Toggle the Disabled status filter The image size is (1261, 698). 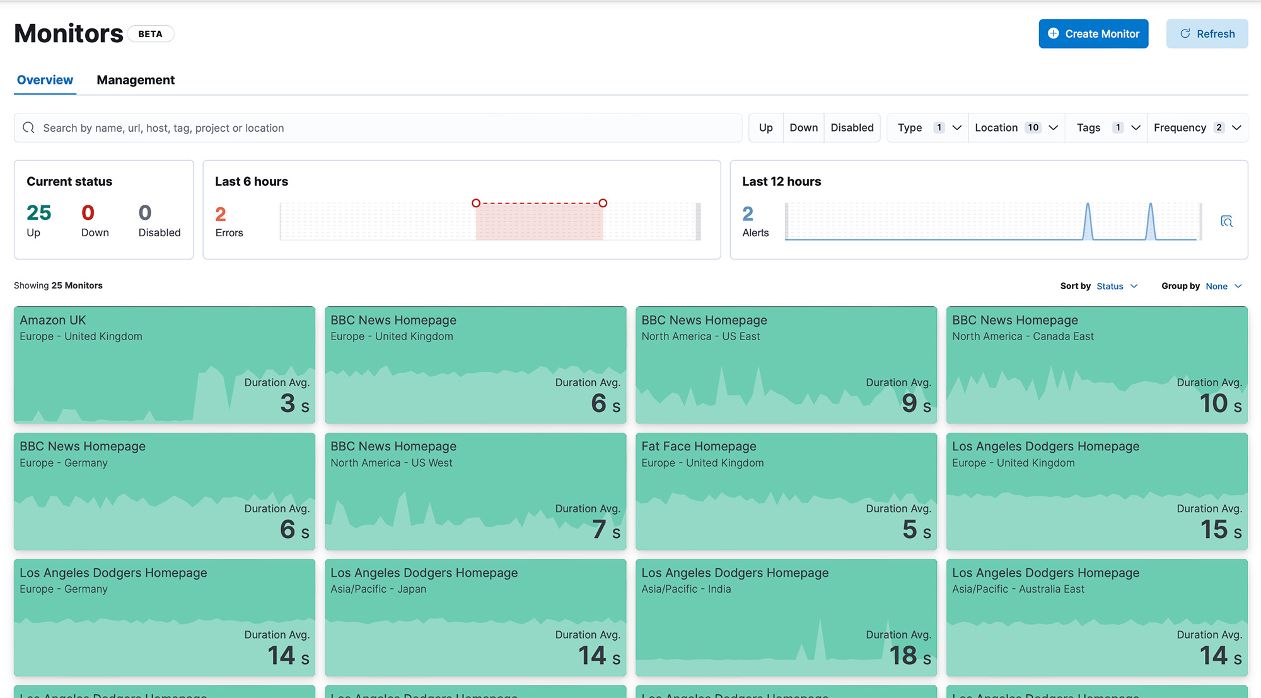pos(852,127)
